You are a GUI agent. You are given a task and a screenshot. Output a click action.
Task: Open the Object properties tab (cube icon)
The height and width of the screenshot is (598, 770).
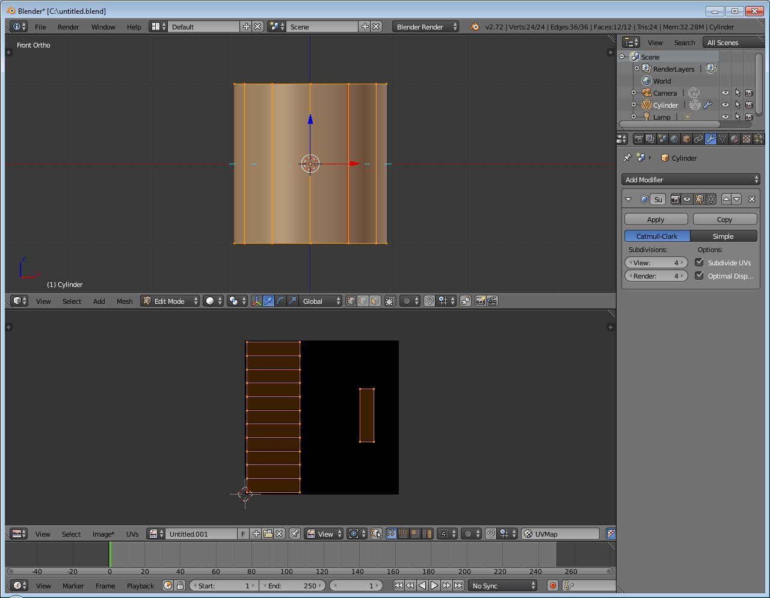click(686, 139)
